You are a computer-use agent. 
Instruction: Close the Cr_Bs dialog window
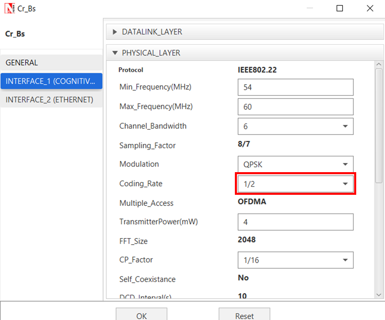[x=369, y=8]
